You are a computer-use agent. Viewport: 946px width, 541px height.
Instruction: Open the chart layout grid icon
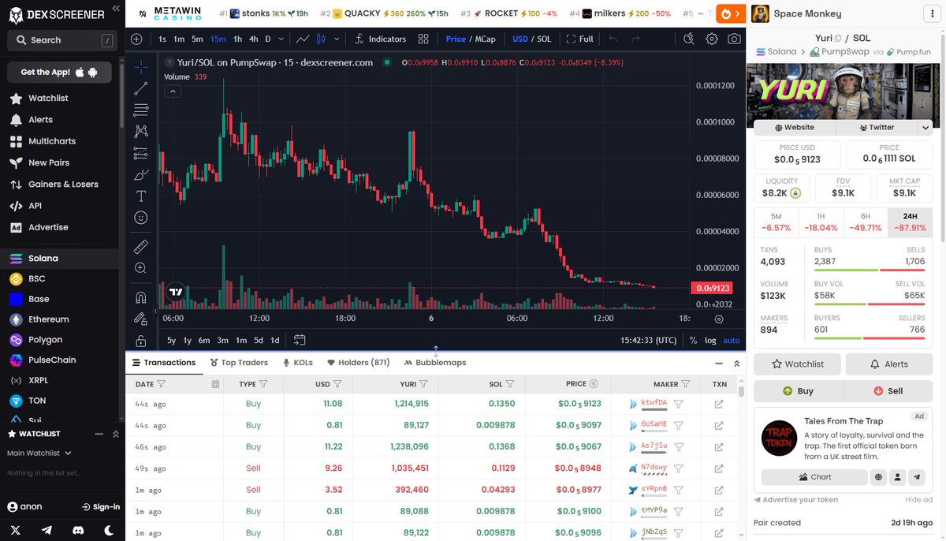(x=423, y=39)
